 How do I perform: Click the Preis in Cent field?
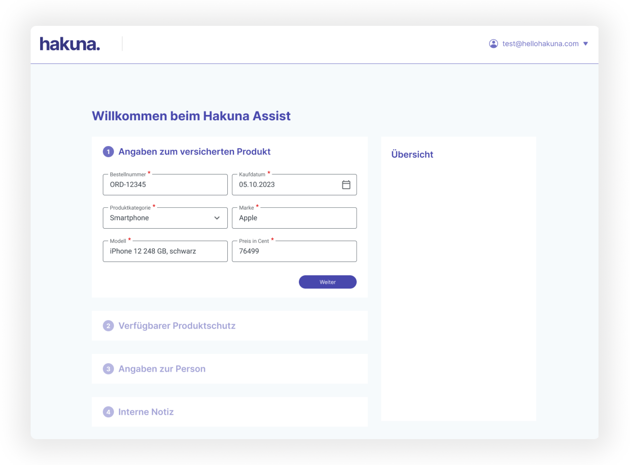[294, 251]
